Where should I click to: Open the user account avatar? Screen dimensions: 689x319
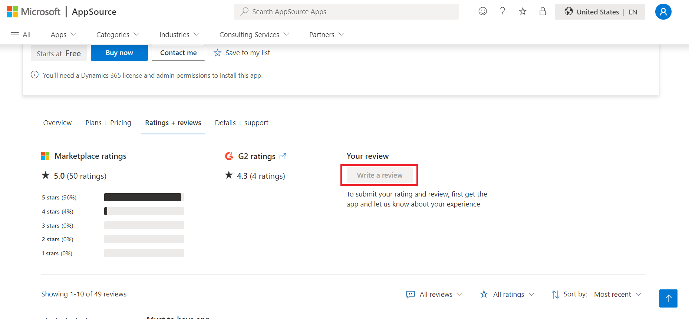(x=663, y=12)
